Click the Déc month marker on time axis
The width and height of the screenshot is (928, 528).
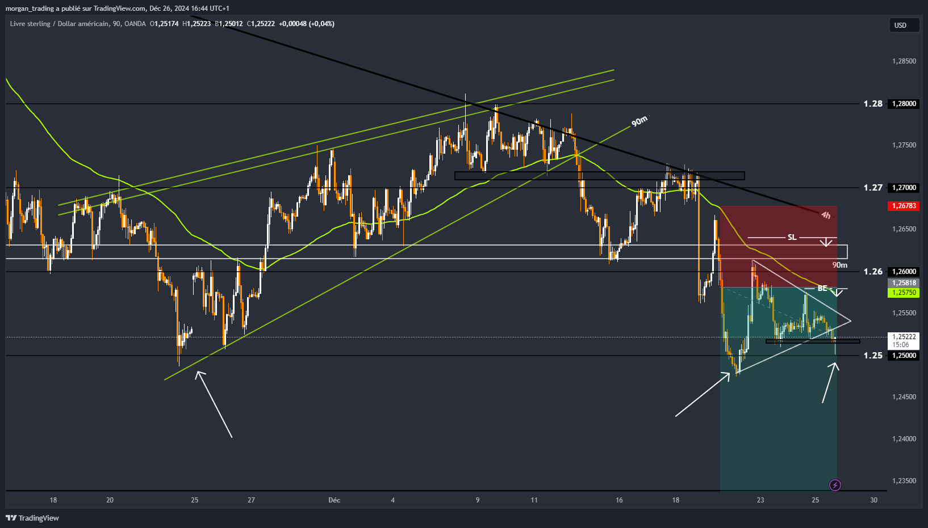point(335,500)
